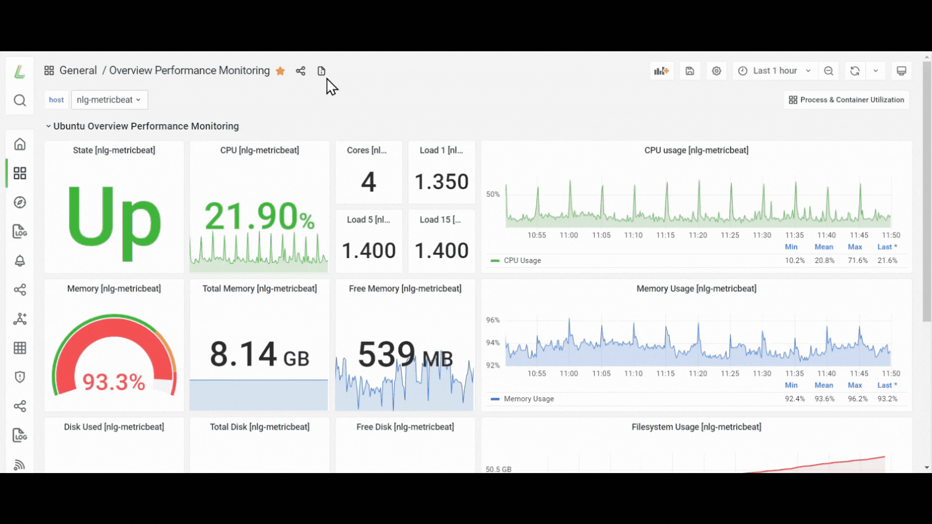This screenshot has width=932, height=524.
Task: Open General folder breadcrumb
Action: click(78, 70)
